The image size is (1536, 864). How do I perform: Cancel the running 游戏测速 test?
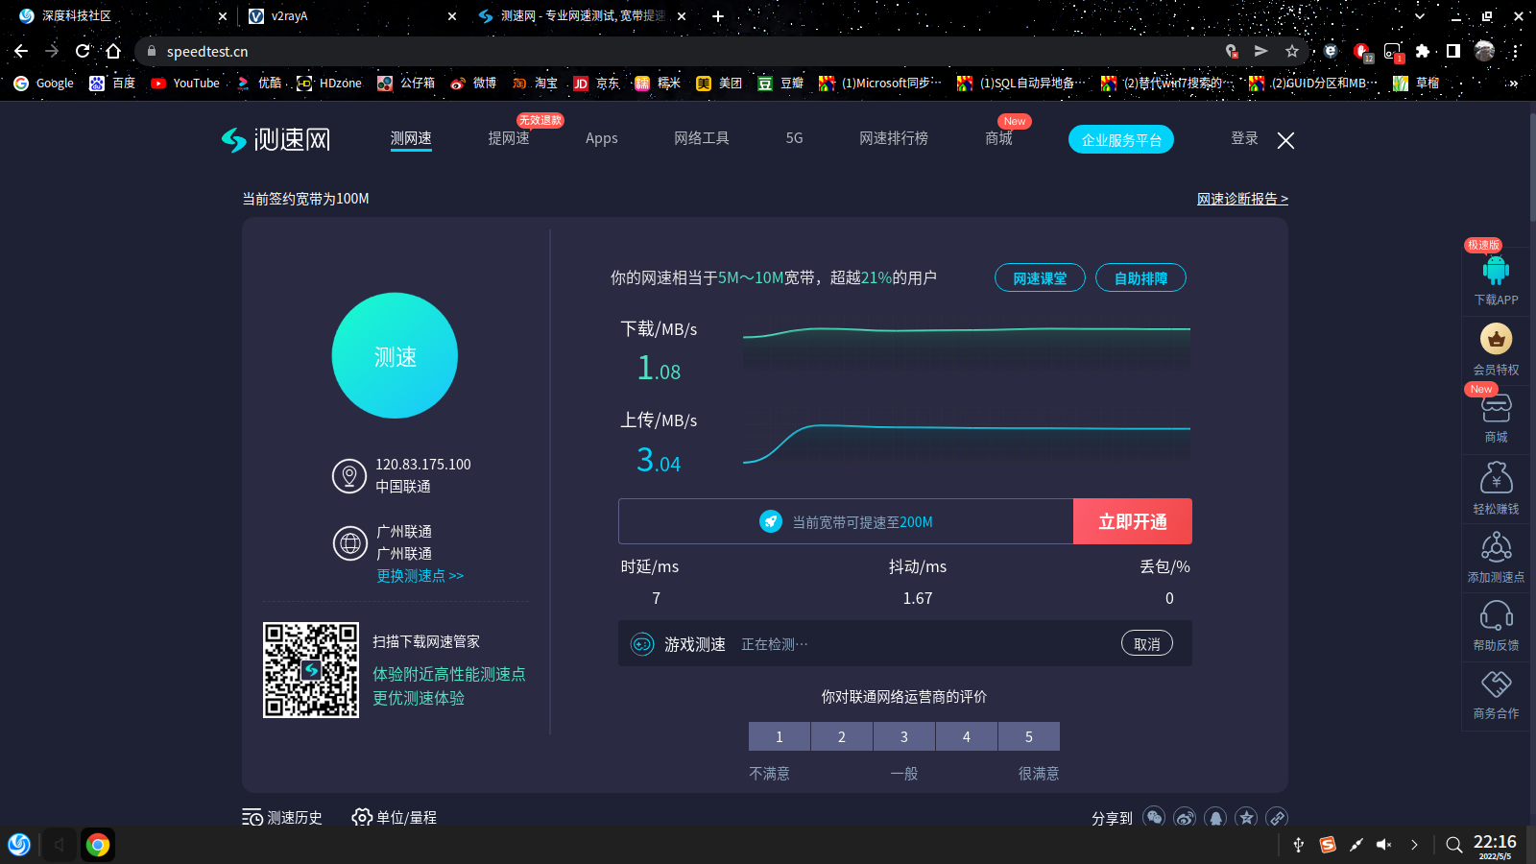click(x=1147, y=643)
